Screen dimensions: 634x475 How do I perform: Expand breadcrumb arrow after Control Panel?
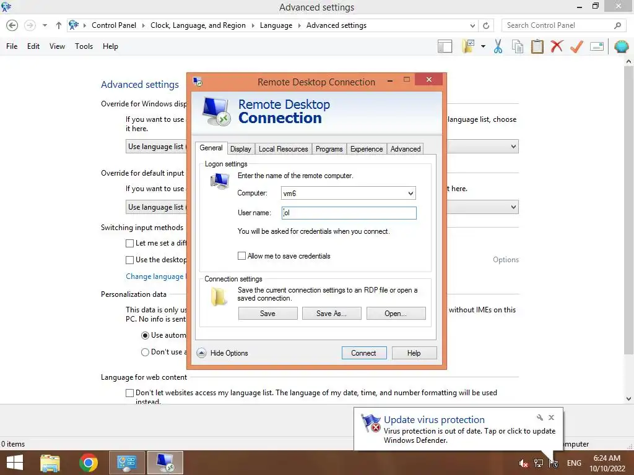coord(143,25)
